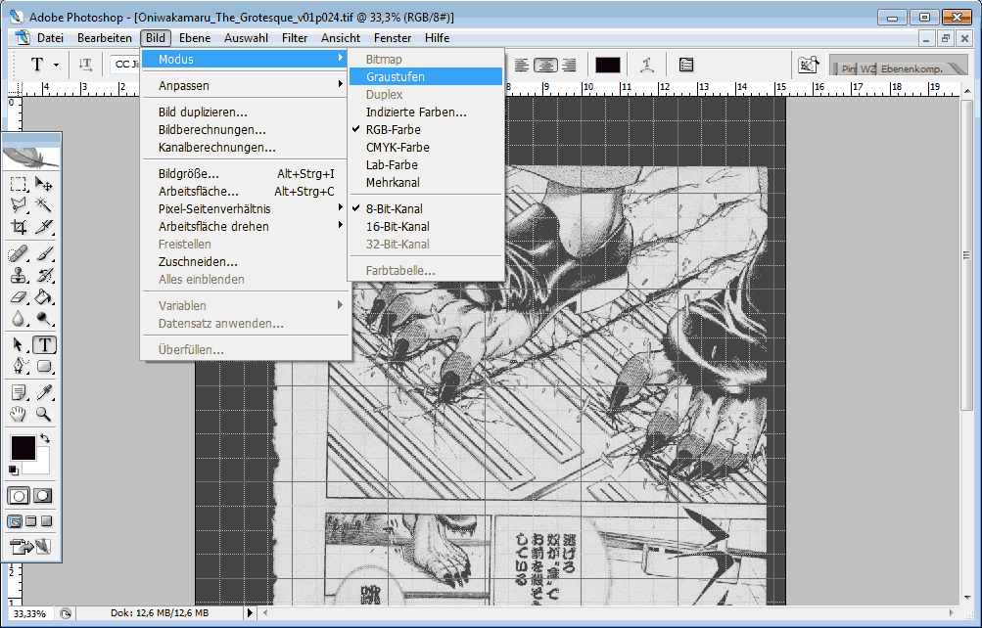Click the zoom percentage field 33,33%
Viewport: 982px width, 628px height.
(29, 613)
